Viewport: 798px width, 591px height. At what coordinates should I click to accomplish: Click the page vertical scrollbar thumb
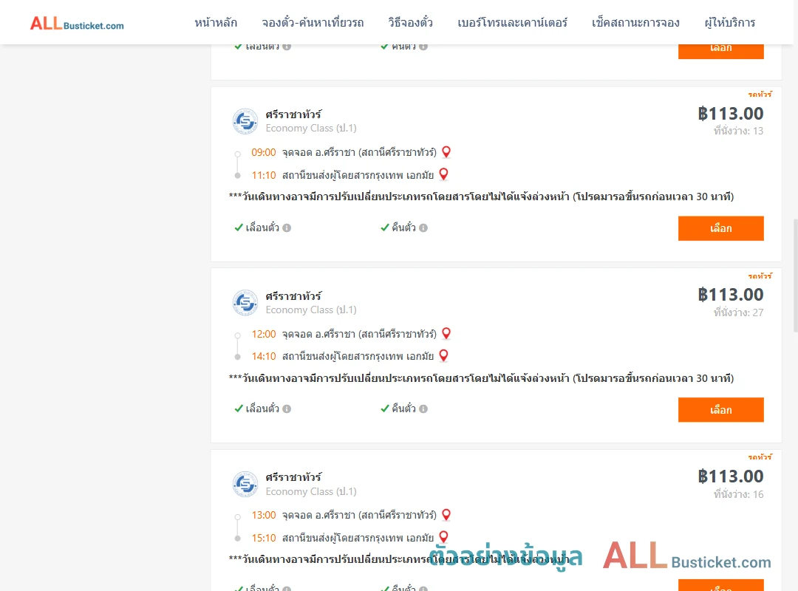(x=796, y=276)
